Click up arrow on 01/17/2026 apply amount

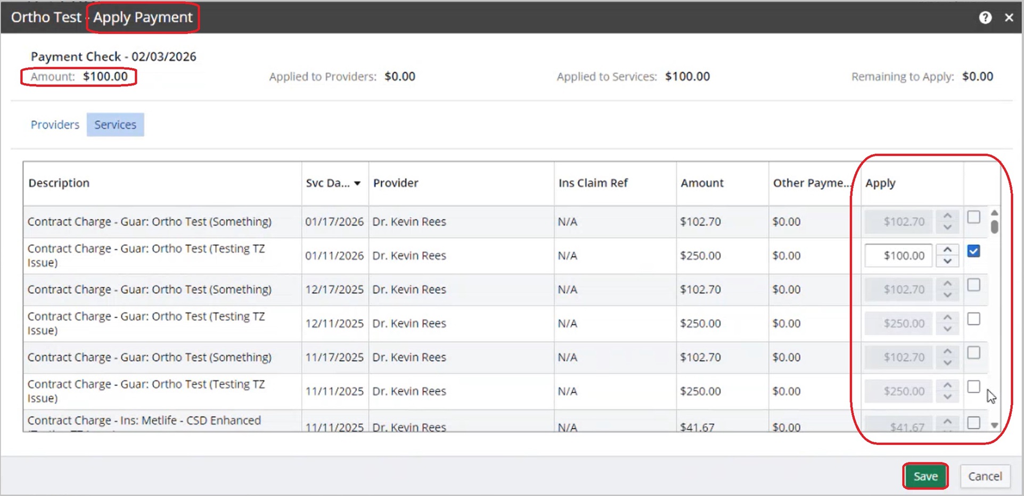click(x=947, y=216)
